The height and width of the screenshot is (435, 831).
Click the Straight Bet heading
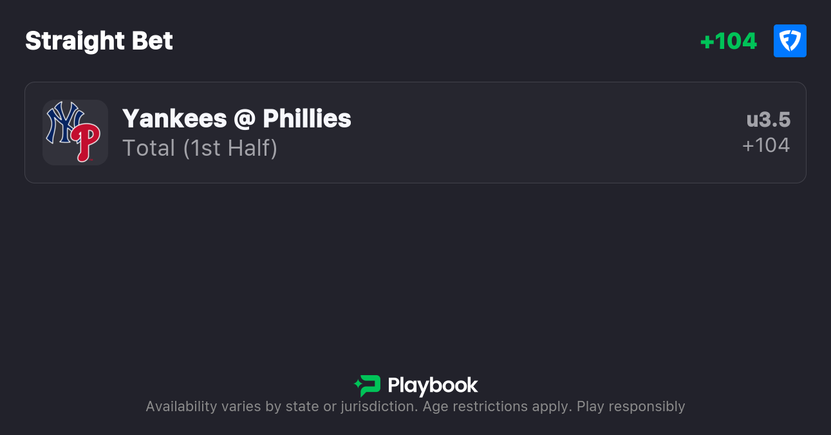99,41
